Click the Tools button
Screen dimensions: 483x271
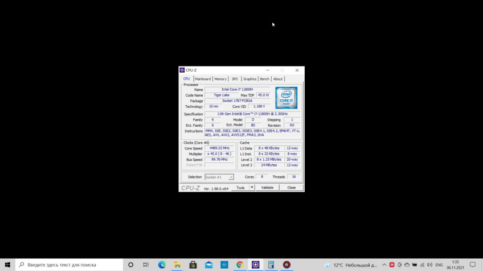240,187
